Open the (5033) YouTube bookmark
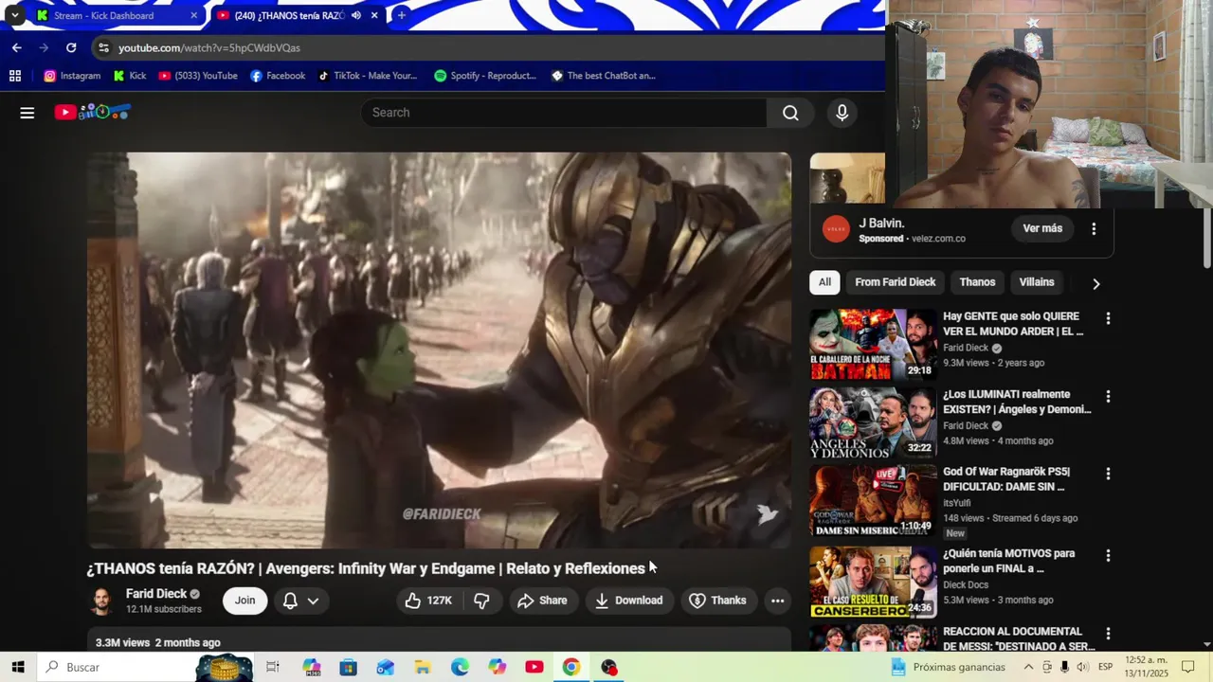 click(x=198, y=76)
